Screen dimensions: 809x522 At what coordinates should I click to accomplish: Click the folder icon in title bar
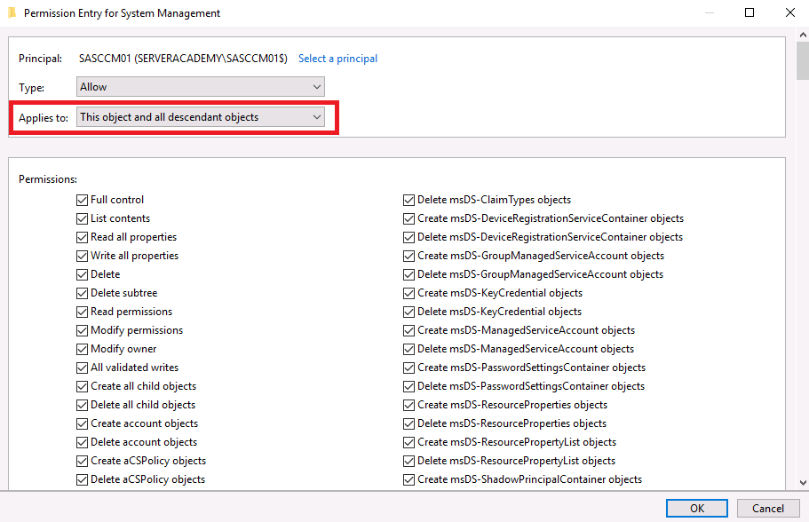12,12
